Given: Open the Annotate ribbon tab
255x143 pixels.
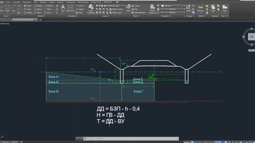Looking at the screenshot, I should [x=17, y=2].
